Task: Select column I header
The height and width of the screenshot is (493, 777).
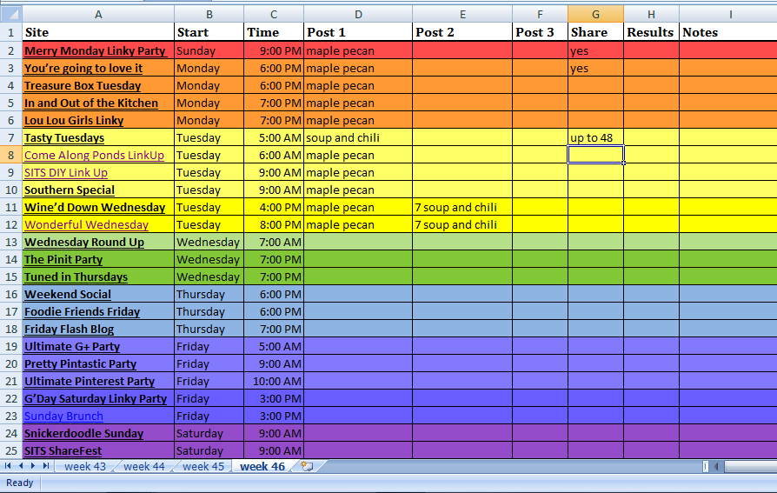Action: pyautogui.click(x=728, y=15)
